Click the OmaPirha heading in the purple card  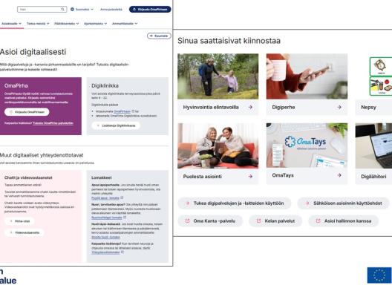tap(16, 85)
